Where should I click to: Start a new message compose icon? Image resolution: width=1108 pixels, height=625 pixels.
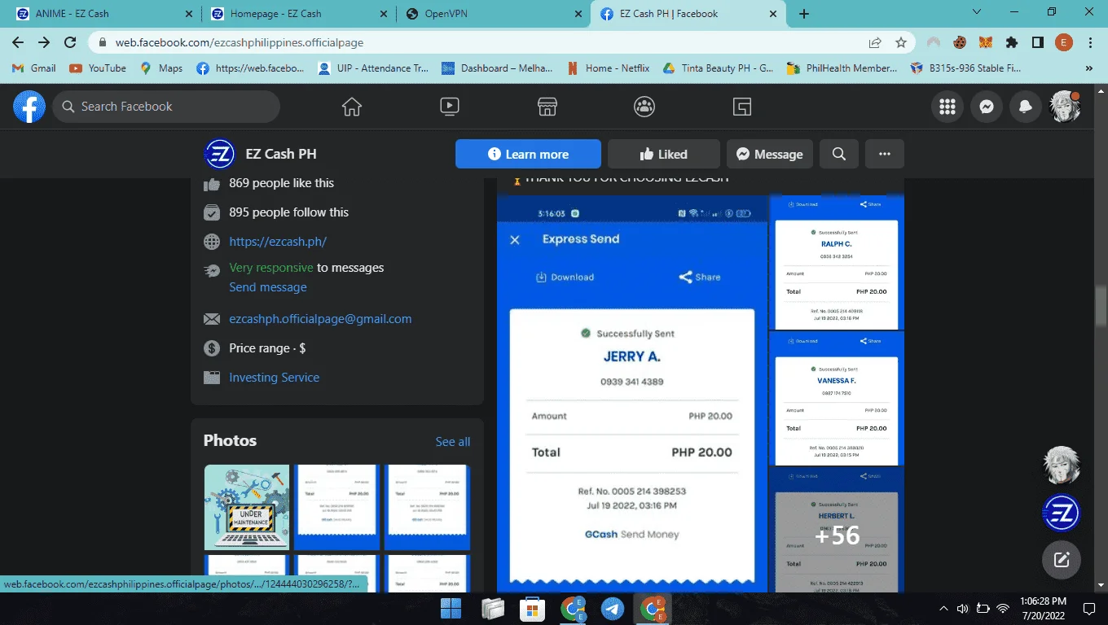1062,559
